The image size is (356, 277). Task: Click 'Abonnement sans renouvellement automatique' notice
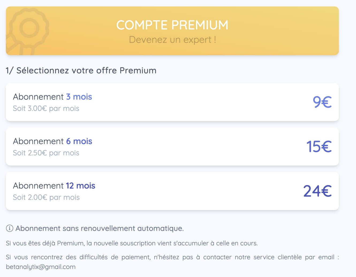coord(100,229)
